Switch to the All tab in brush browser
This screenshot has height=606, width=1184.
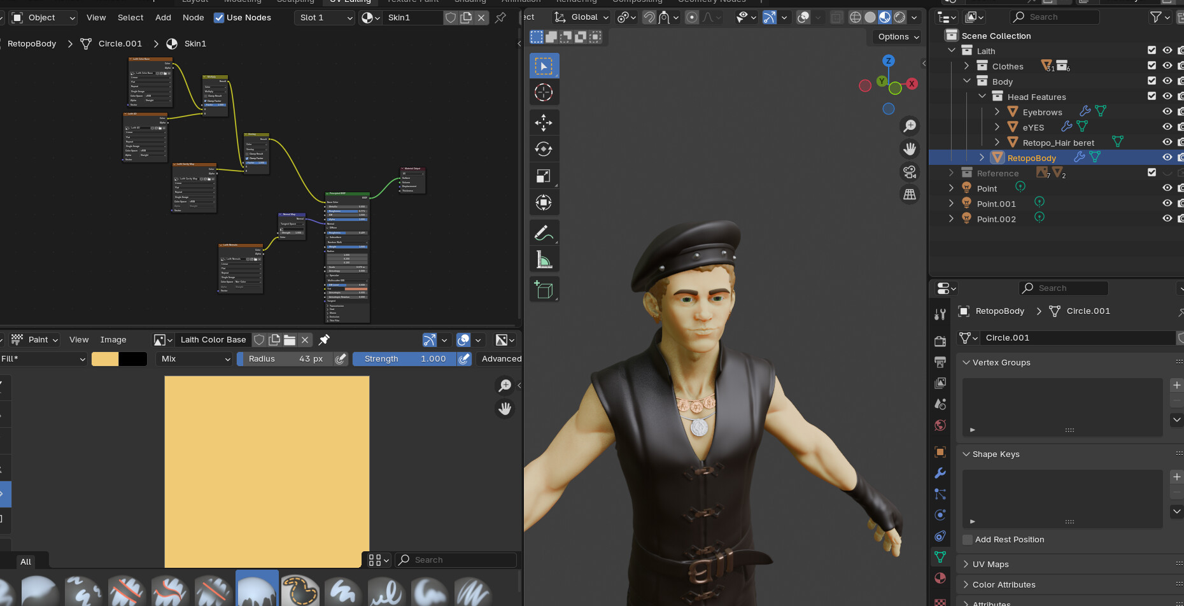[25, 561]
